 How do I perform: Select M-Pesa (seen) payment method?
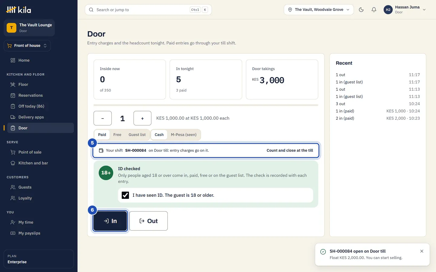click(184, 135)
